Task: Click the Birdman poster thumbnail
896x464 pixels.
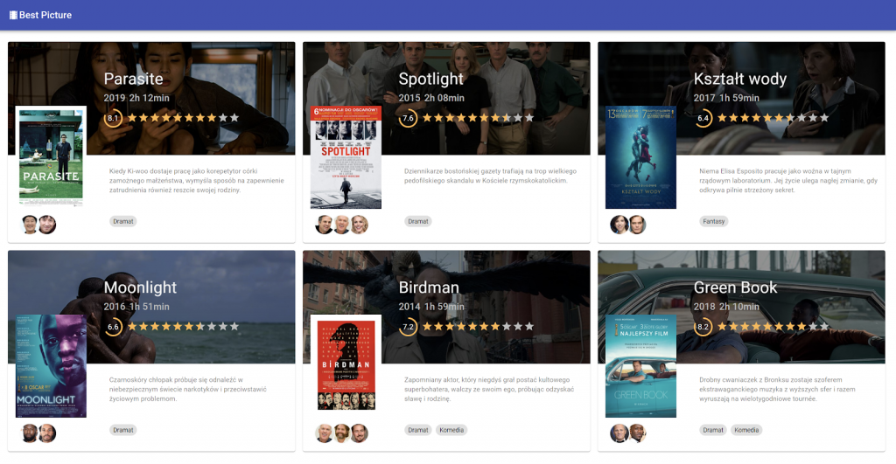Action: click(346, 365)
